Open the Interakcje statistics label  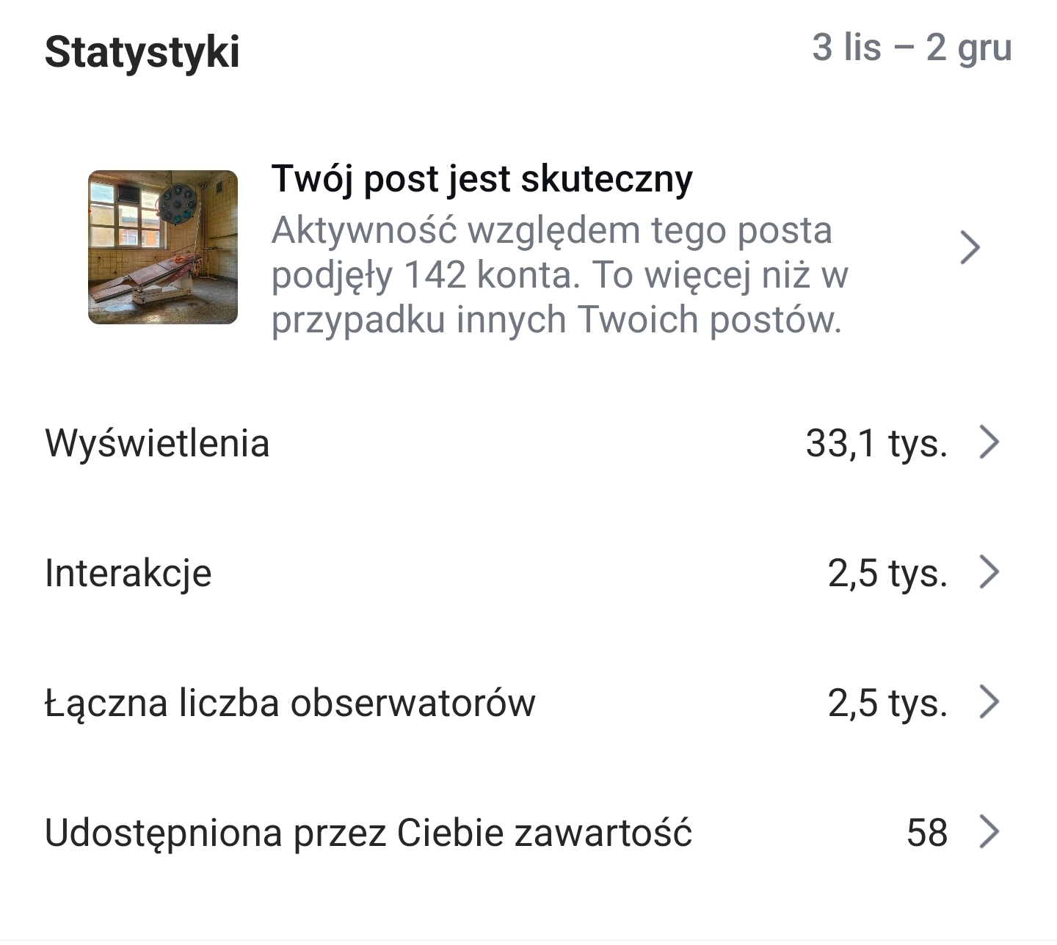click(128, 573)
